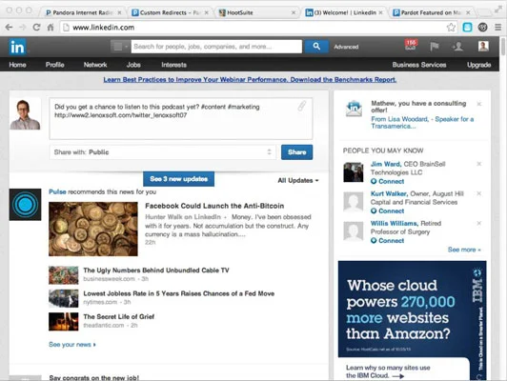
Task: Expand All Updates filter dropdown
Action: [x=298, y=180]
